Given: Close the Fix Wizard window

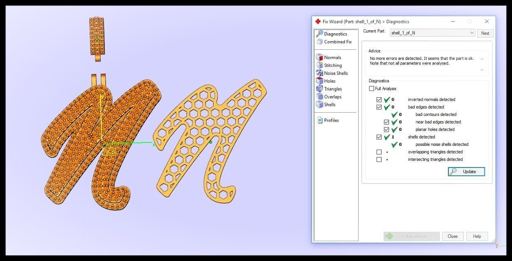Looking at the screenshot, I should 487,22.
